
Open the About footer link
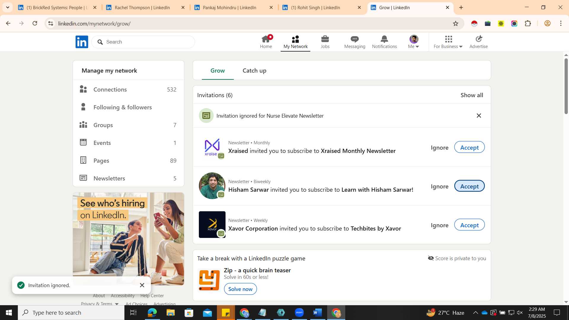[99, 295]
